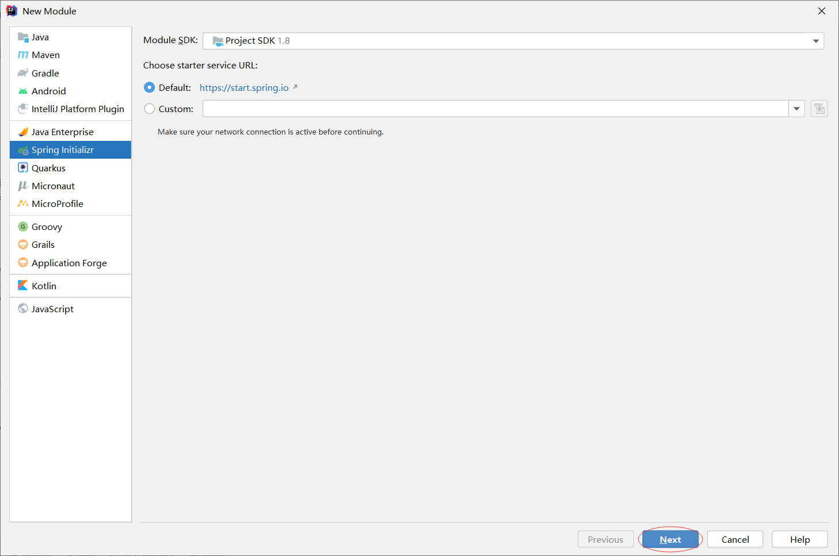The width and height of the screenshot is (839, 556).
Task: Click the JavaScript globe icon
Action: point(23,309)
